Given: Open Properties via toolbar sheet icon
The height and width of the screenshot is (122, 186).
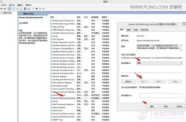Looking at the screenshot, I should tap(14, 9).
